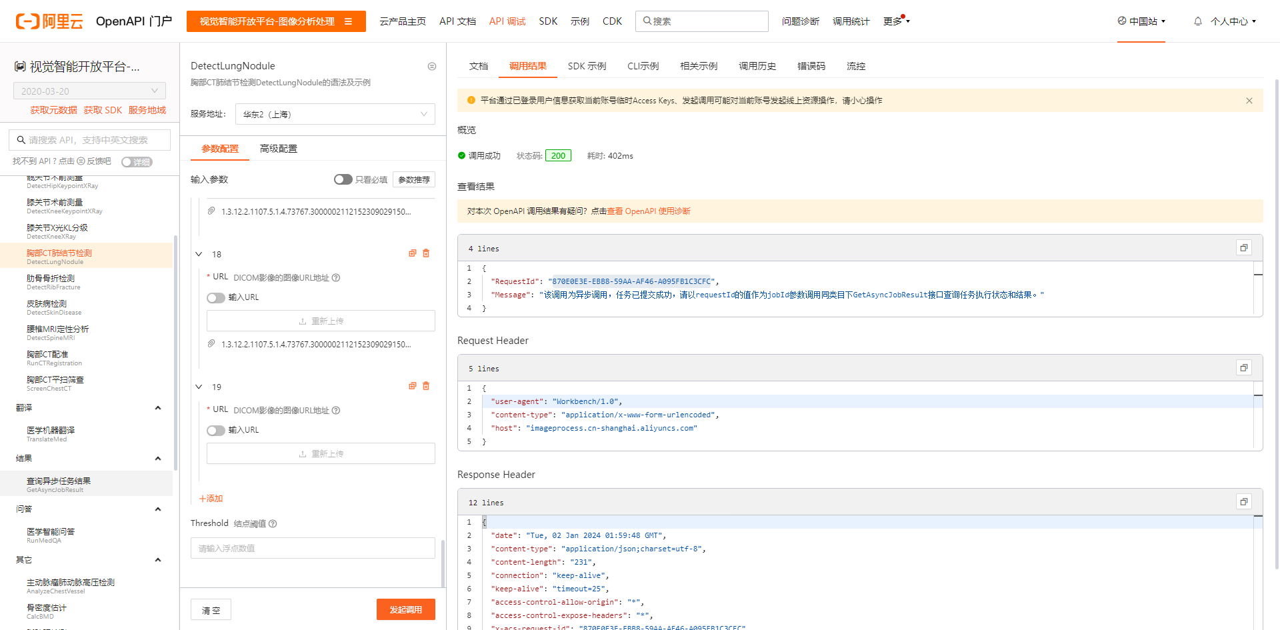Screen dimensions: 1280x630
Task: Open the 服务地址 region dropdown
Action: [x=335, y=114]
